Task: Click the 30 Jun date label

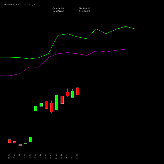Action: pyautogui.click(x=72, y=156)
